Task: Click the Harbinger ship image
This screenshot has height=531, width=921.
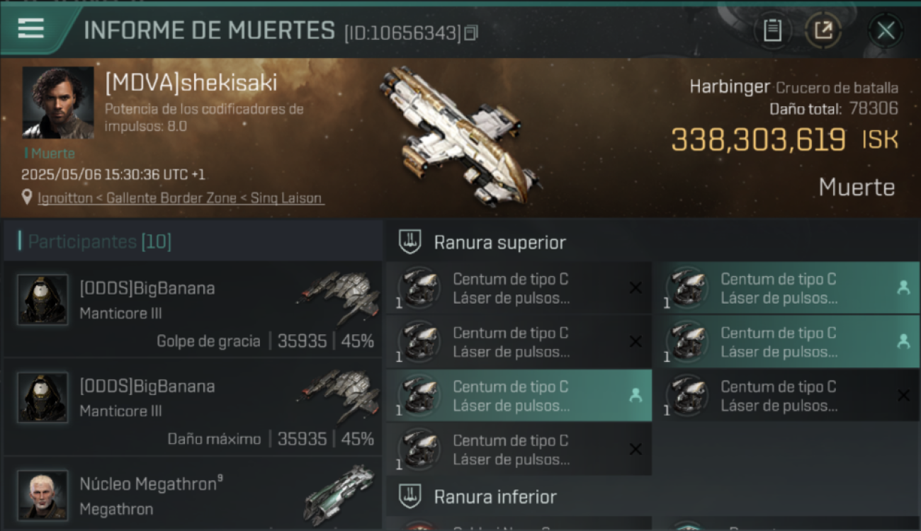Action: [459, 137]
